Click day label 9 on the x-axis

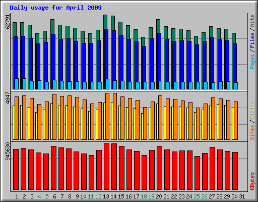coord(77,196)
